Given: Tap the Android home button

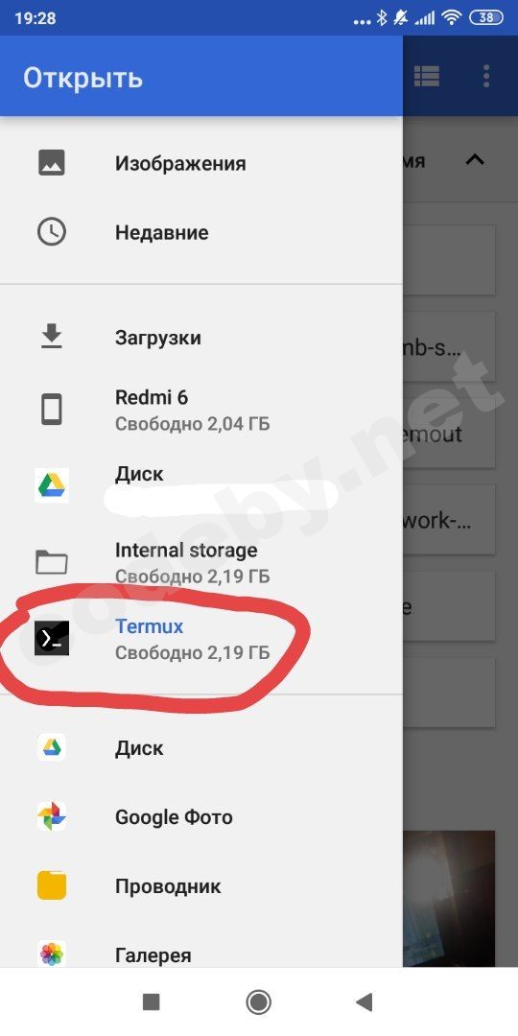Looking at the screenshot, I should (x=258, y=1001).
